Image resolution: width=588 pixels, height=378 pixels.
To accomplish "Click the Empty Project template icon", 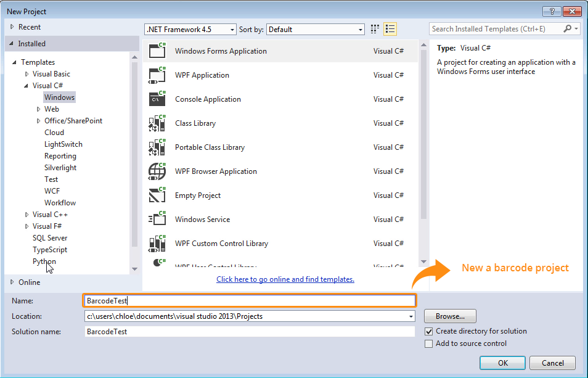I will pos(157,195).
